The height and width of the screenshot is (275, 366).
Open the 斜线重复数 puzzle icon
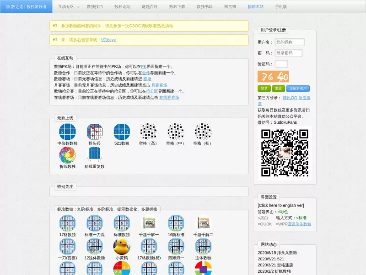[x=95, y=155]
